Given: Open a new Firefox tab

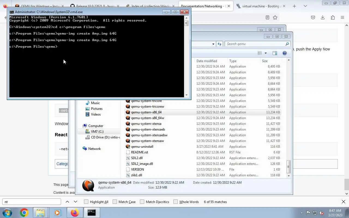Looking at the screenshot, I should point(294,6).
